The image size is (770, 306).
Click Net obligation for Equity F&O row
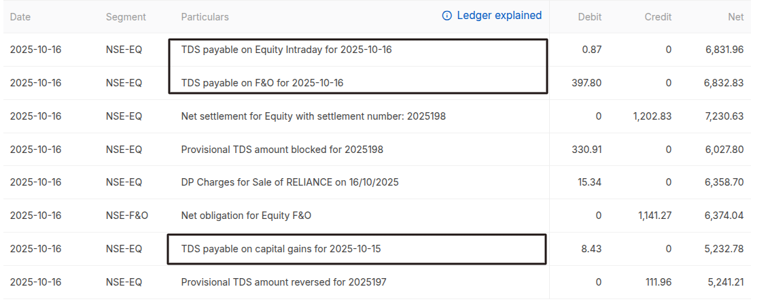[246, 216]
